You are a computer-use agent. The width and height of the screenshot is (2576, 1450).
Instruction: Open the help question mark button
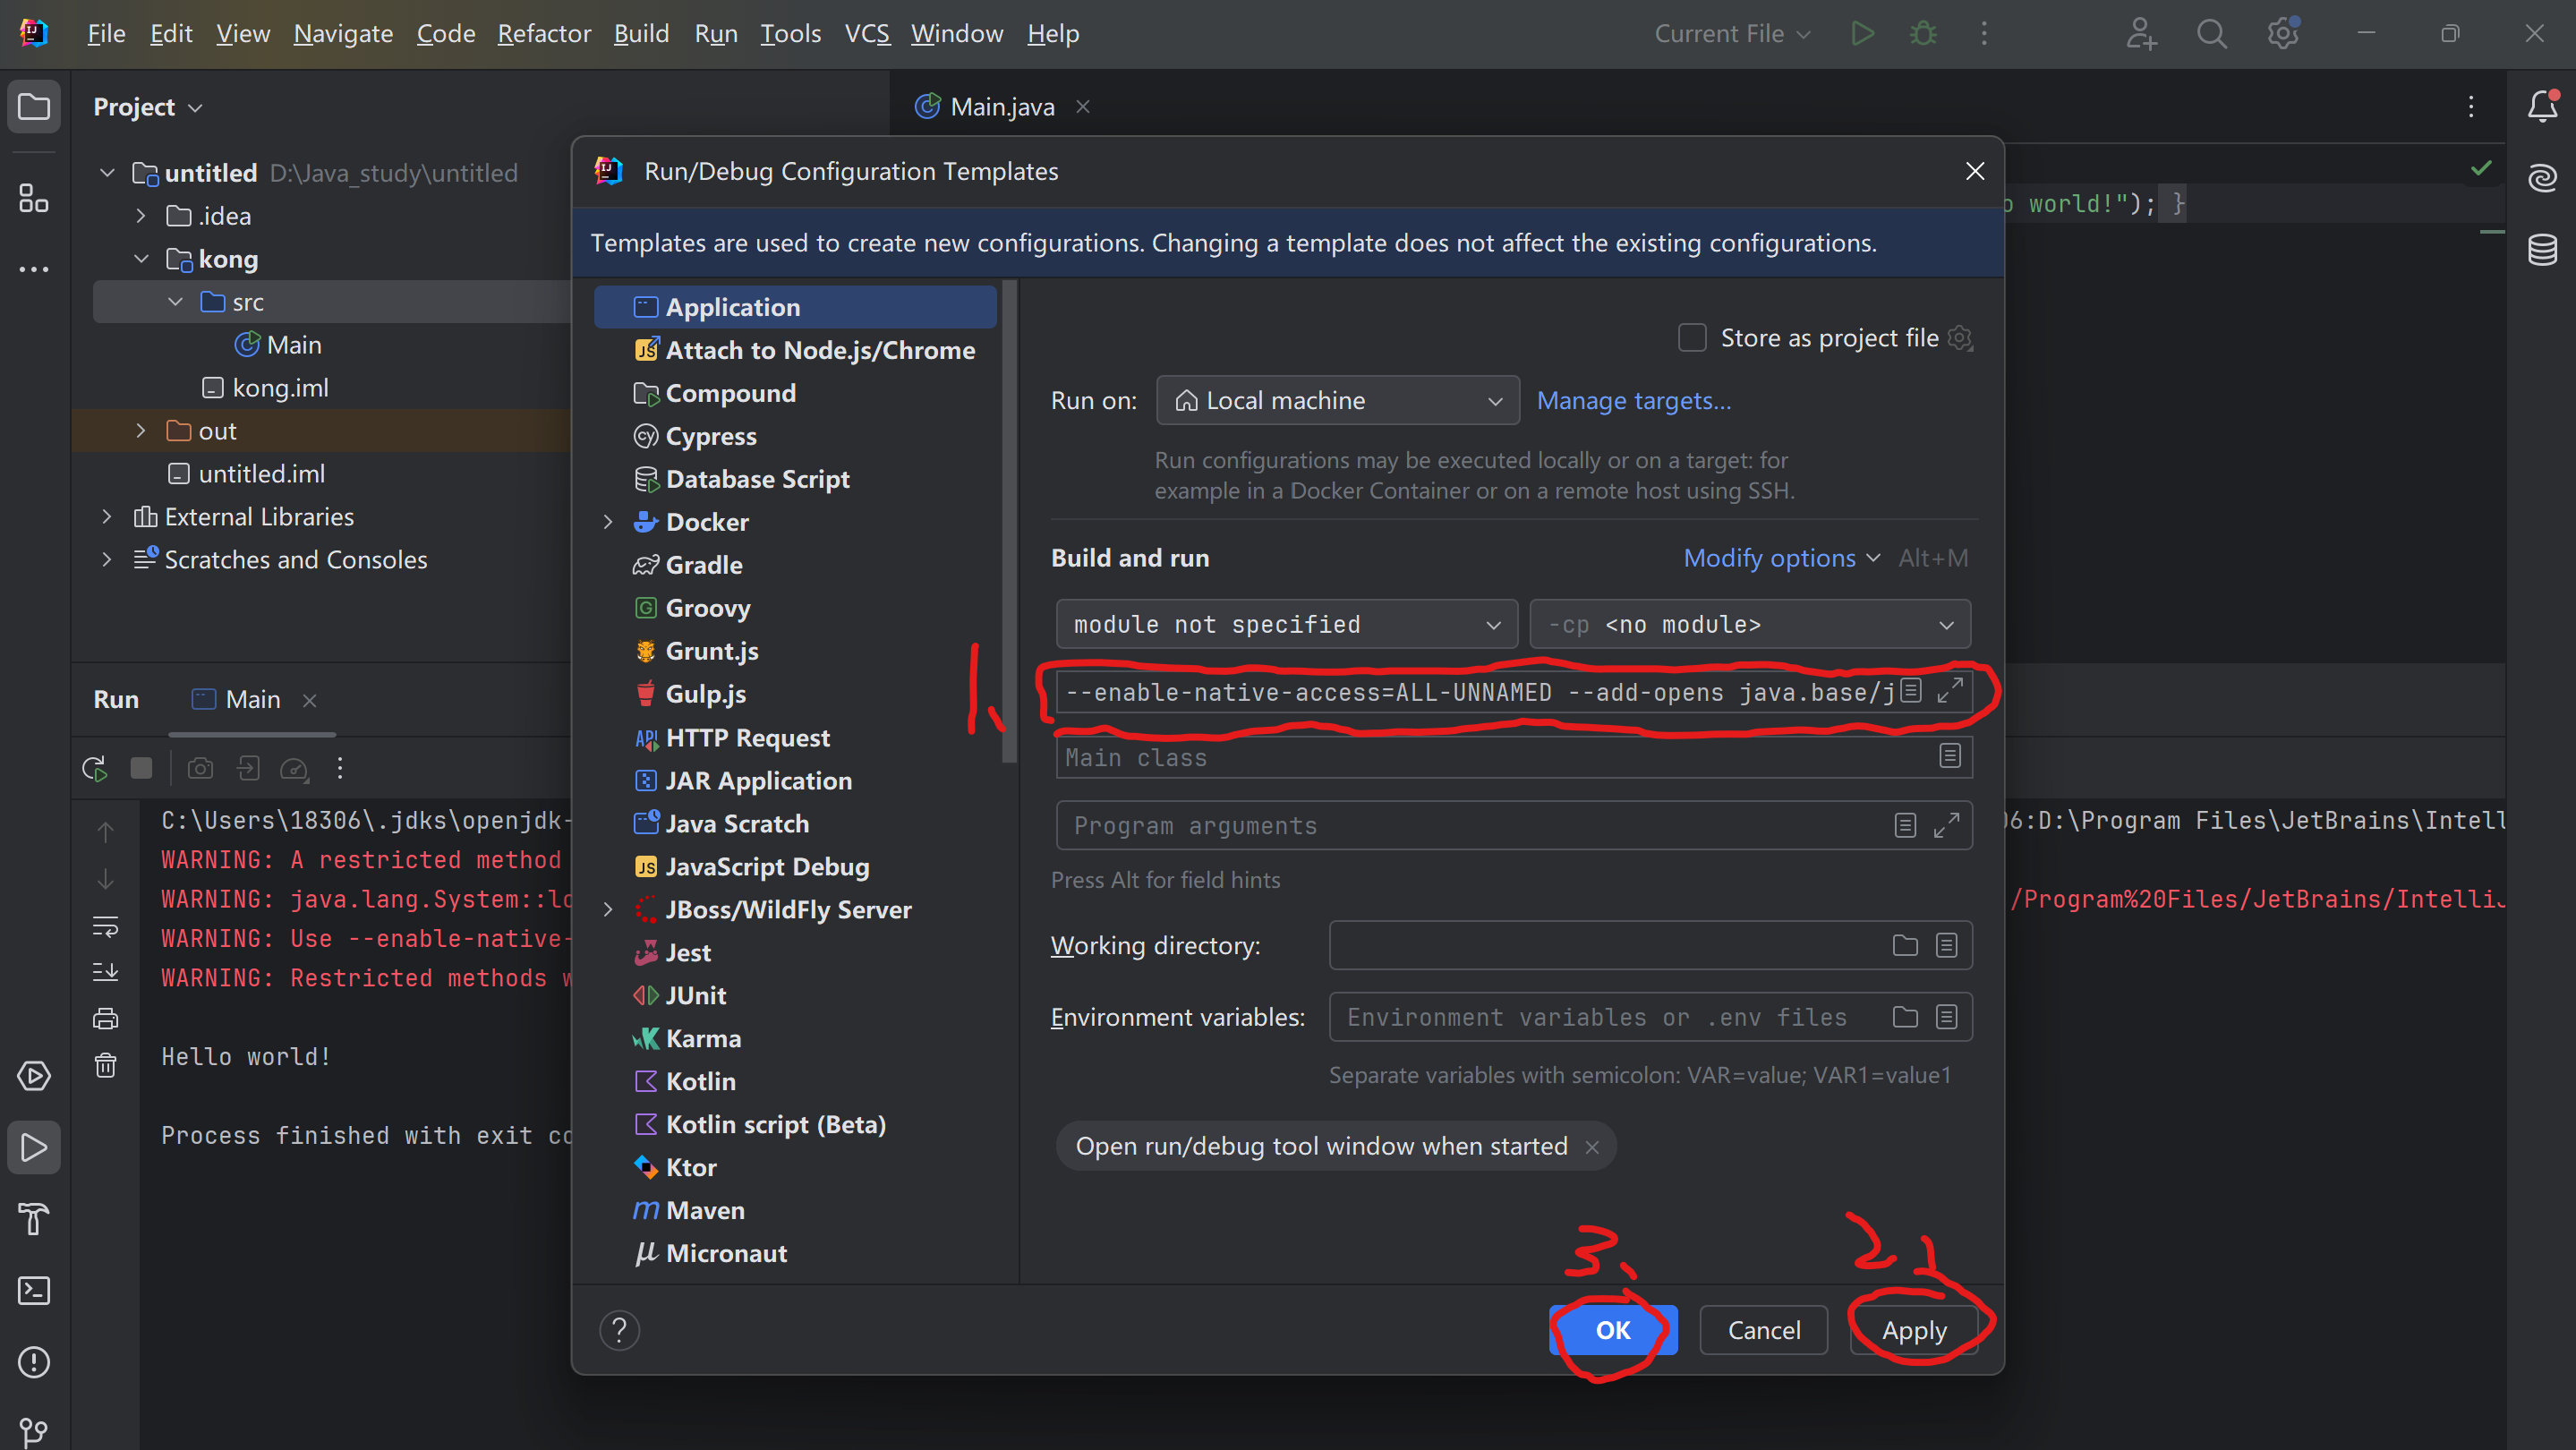(x=619, y=1330)
